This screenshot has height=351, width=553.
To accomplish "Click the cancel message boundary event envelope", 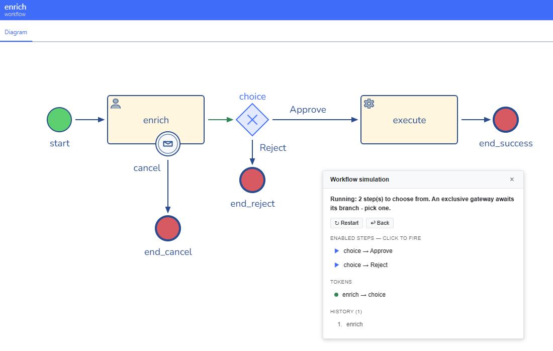I will (168, 144).
